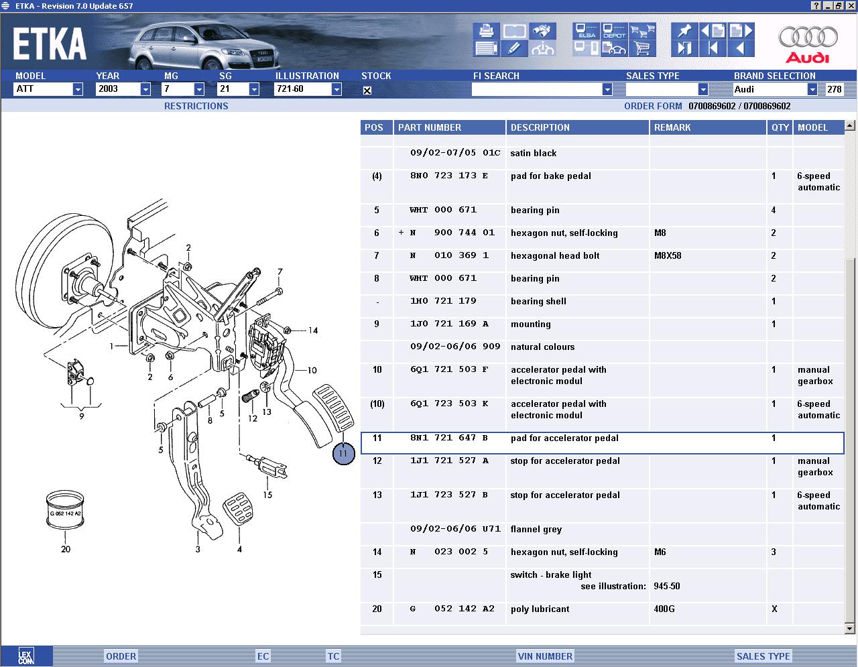Click the printer icon in the toolbar
This screenshot has height=667, width=858.
tap(486, 31)
